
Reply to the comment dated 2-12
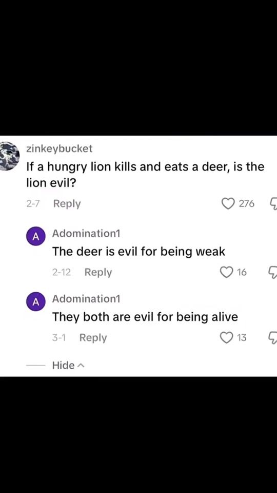tap(98, 272)
